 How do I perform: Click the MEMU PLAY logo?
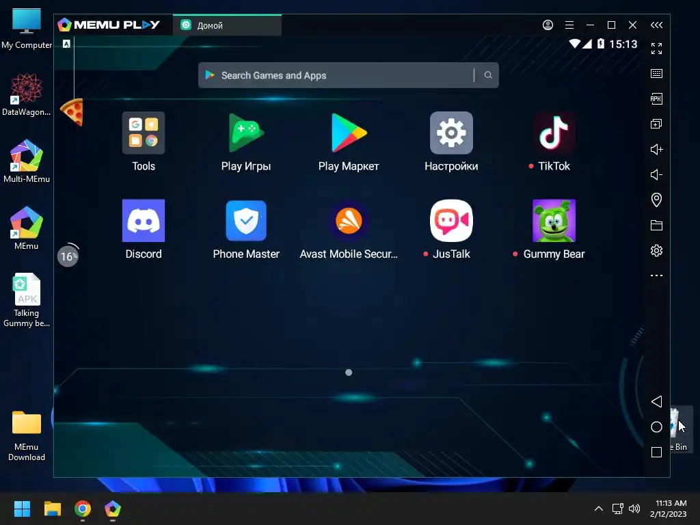[x=109, y=25]
